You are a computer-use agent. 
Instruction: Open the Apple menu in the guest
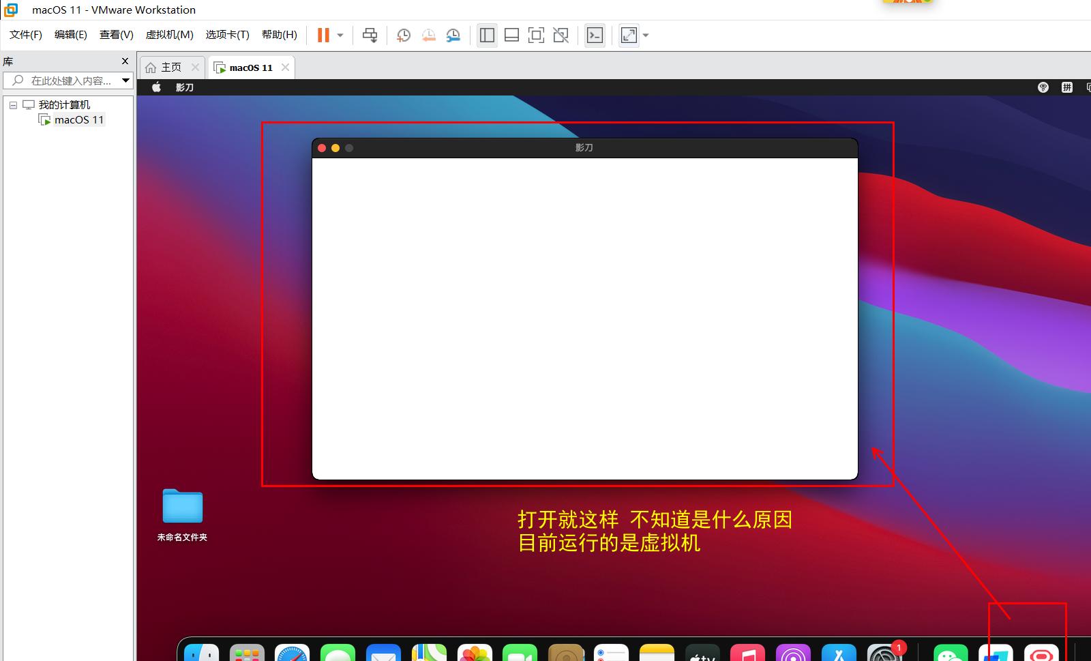[156, 87]
